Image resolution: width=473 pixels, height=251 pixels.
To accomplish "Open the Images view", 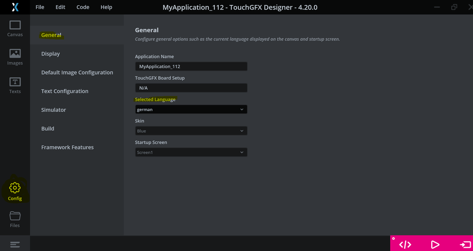I will point(15,57).
